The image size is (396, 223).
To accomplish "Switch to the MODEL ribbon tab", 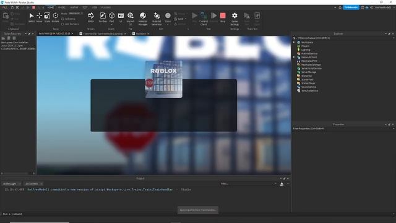I will [62, 7].
